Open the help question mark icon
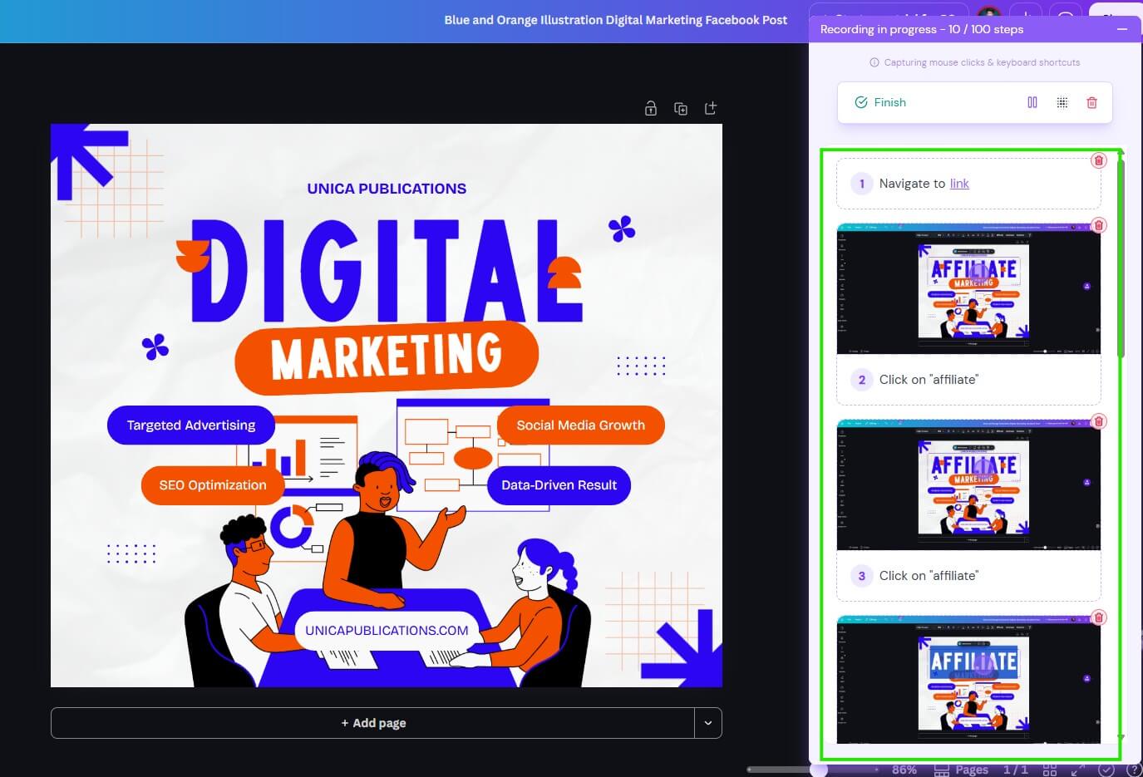The height and width of the screenshot is (777, 1143). [x=1133, y=770]
